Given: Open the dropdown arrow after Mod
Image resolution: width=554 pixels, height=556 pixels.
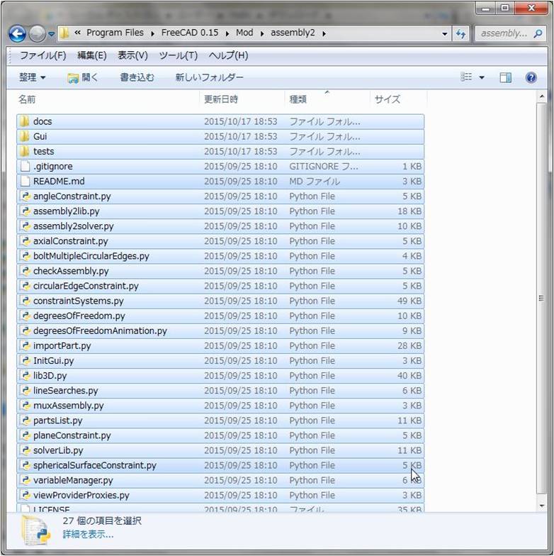Looking at the screenshot, I should coord(262,34).
